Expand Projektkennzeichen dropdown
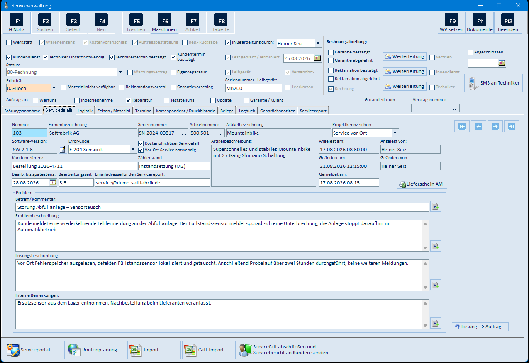The width and height of the screenshot is (529, 363). pos(395,133)
